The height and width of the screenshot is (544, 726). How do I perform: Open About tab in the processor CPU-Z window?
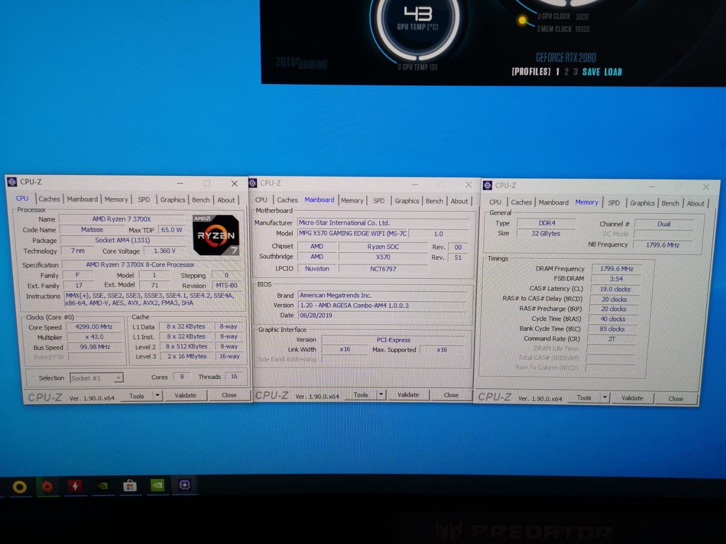pyautogui.click(x=226, y=200)
